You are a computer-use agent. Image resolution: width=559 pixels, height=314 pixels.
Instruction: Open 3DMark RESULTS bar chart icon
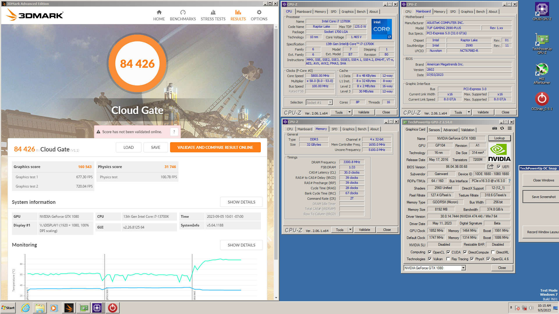[x=238, y=12]
